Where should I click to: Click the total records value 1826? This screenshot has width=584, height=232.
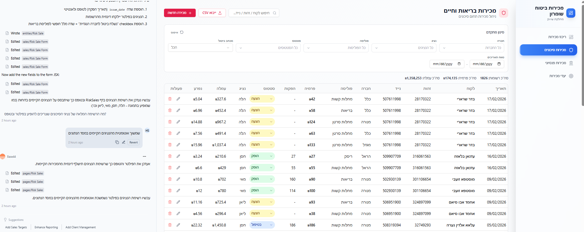pos(484,78)
